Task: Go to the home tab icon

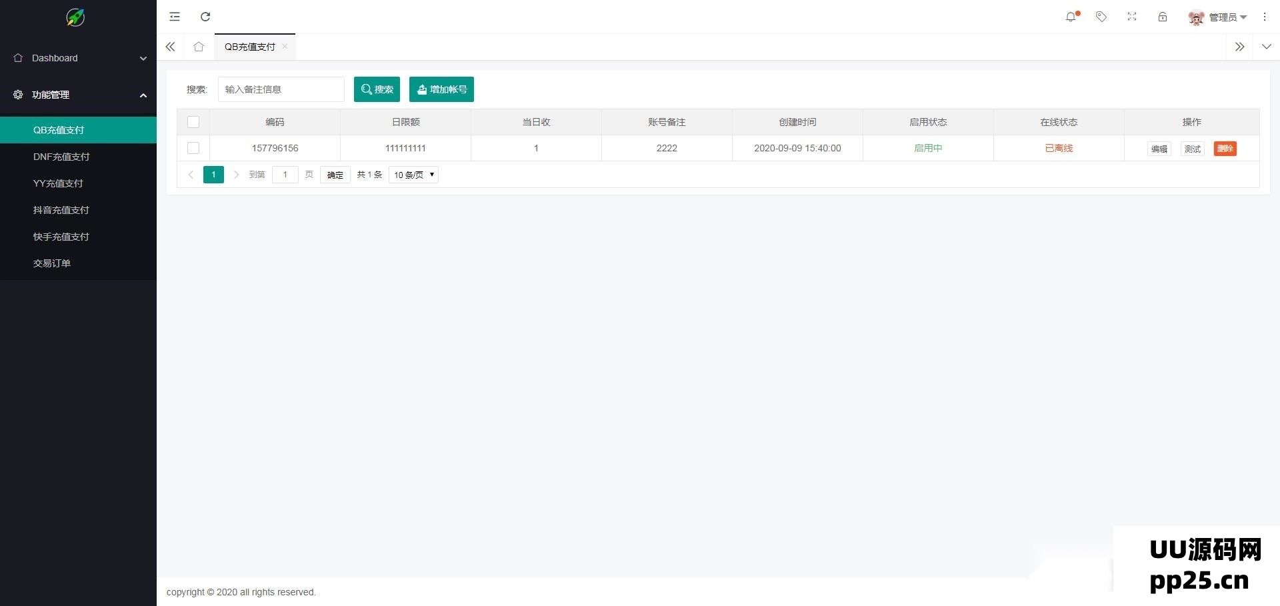Action: [x=199, y=47]
